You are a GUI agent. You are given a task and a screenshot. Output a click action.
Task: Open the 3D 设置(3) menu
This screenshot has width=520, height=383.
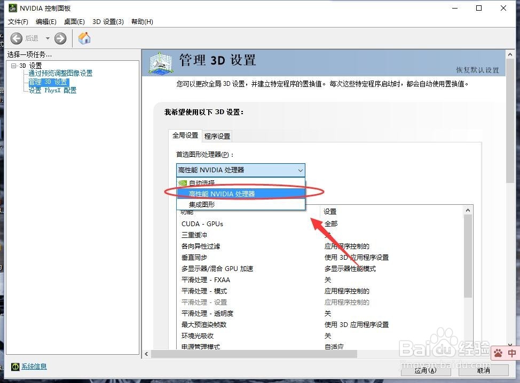click(108, 22)
